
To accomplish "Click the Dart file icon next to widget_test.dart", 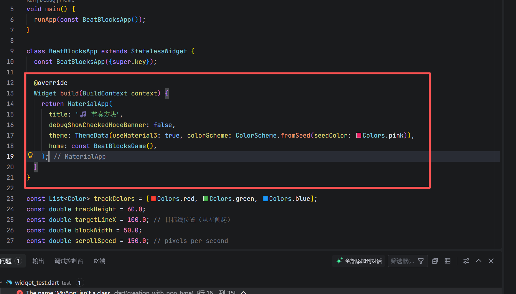I will click(x=9, y=283).
